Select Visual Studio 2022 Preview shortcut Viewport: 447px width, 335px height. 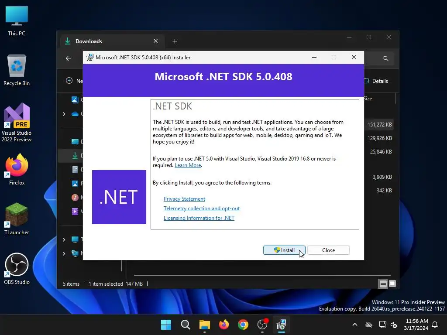[17, 123]
